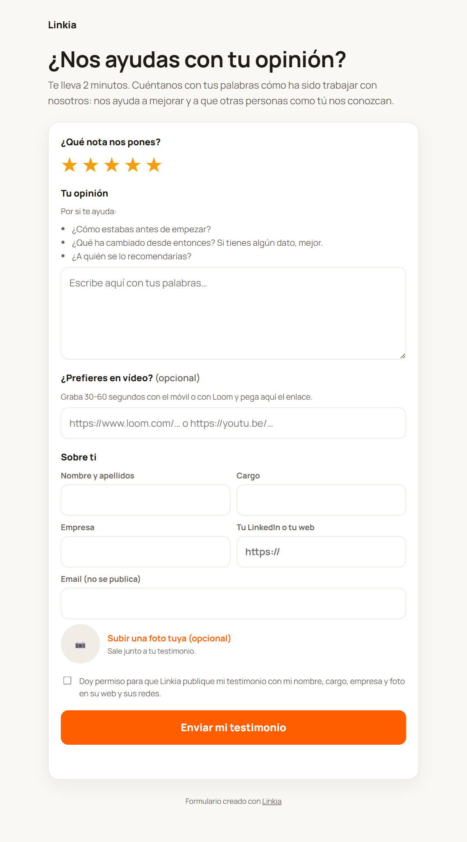
Task: Click Enviar mi testimonio button
Action: [233, 728]
